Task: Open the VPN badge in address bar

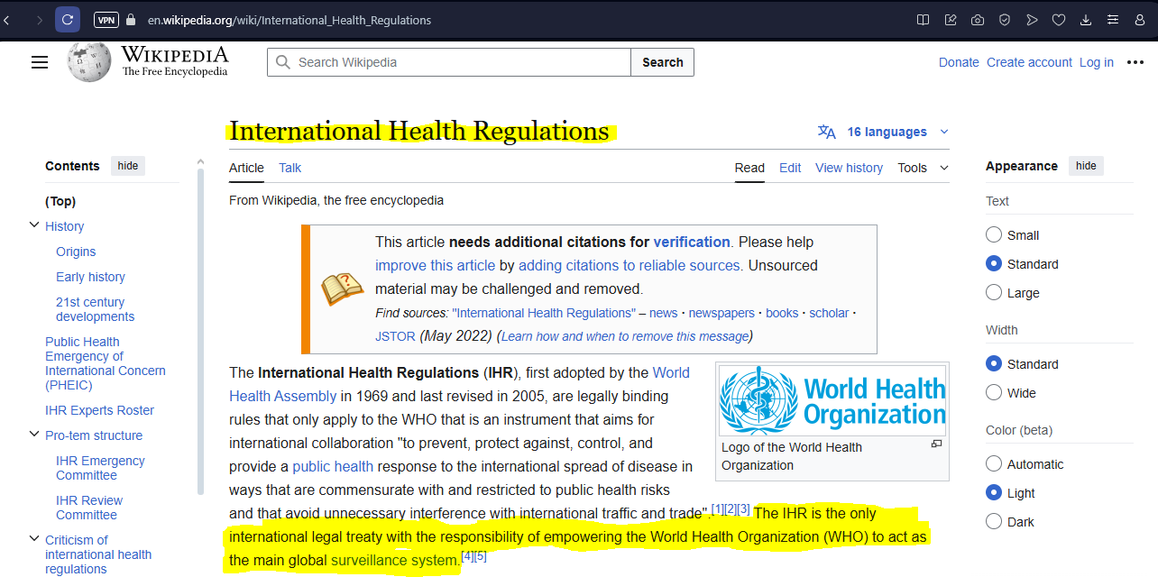Action: 106,19
